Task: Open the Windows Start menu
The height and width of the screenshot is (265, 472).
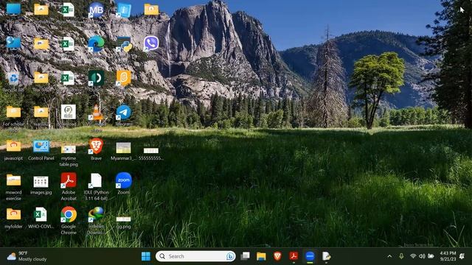Action: (x=146, y=256)
